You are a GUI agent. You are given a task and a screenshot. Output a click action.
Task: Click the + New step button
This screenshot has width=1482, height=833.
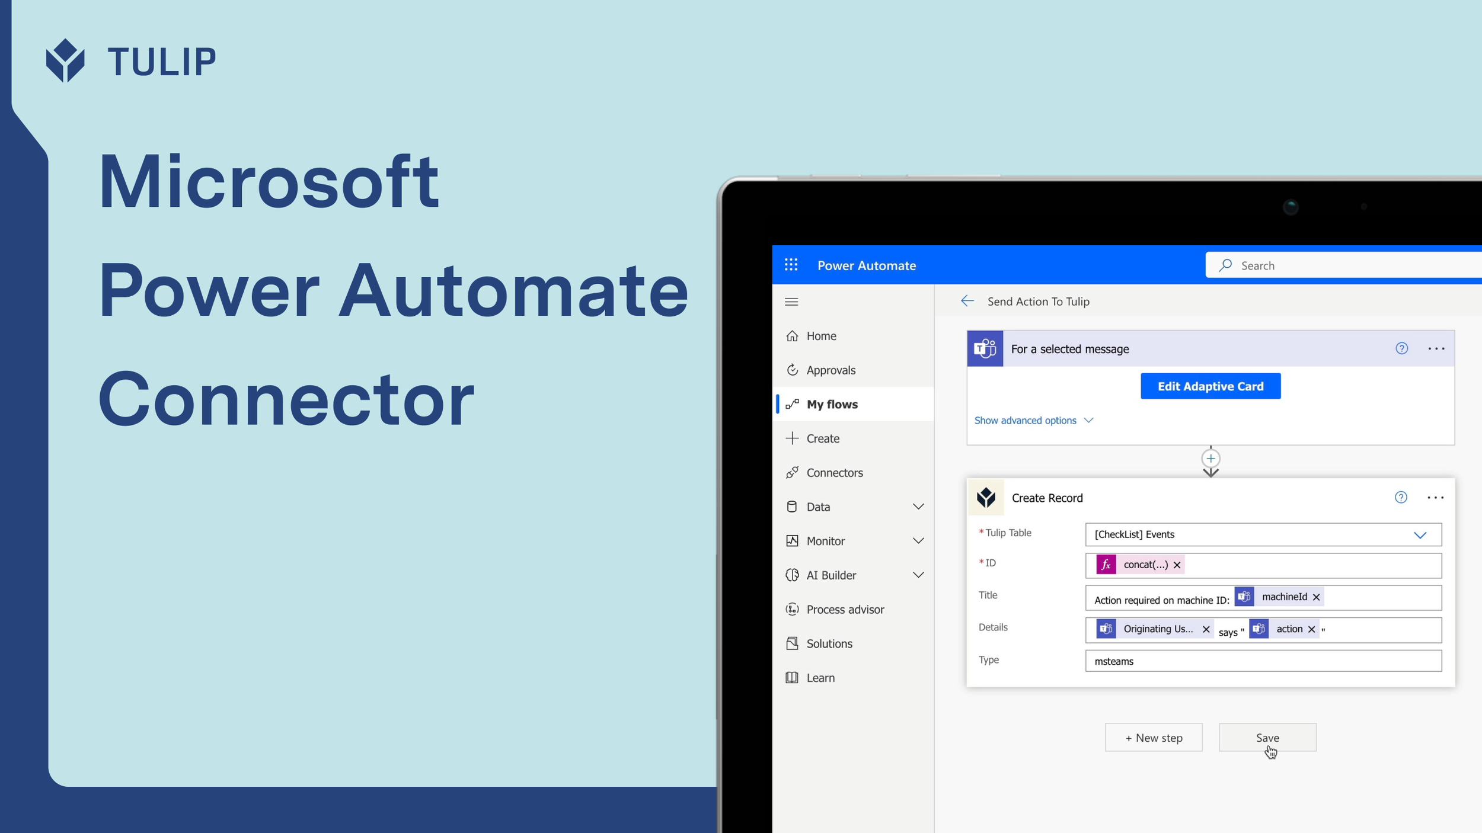click(1154, 738)
